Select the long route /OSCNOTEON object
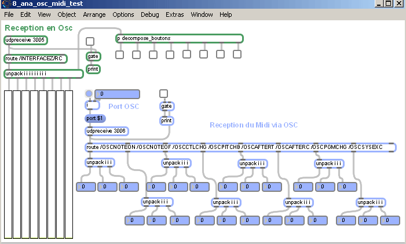Viewport: 406px width, 244px height. click(240, 147)
